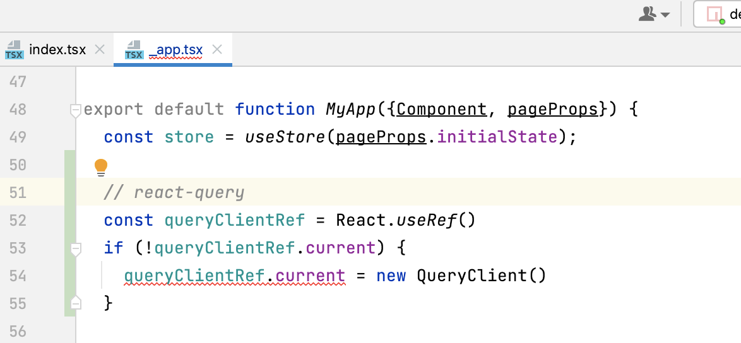
Task: Close the index.tsx tab
Action: click(99, 49)
